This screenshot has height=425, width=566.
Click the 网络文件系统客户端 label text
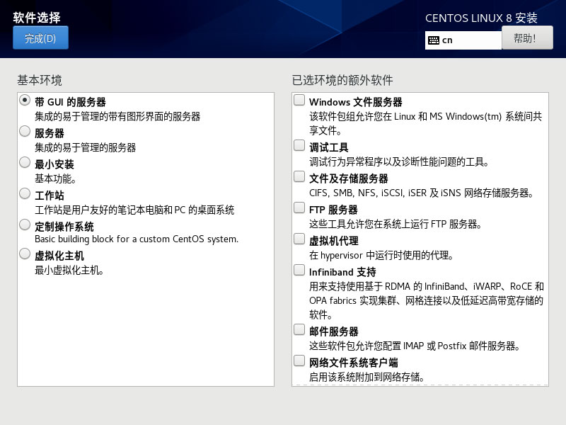click(354, 363)
